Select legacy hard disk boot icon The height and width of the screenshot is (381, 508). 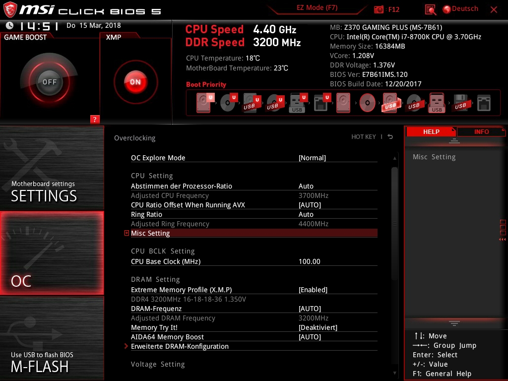coord(343,103)
